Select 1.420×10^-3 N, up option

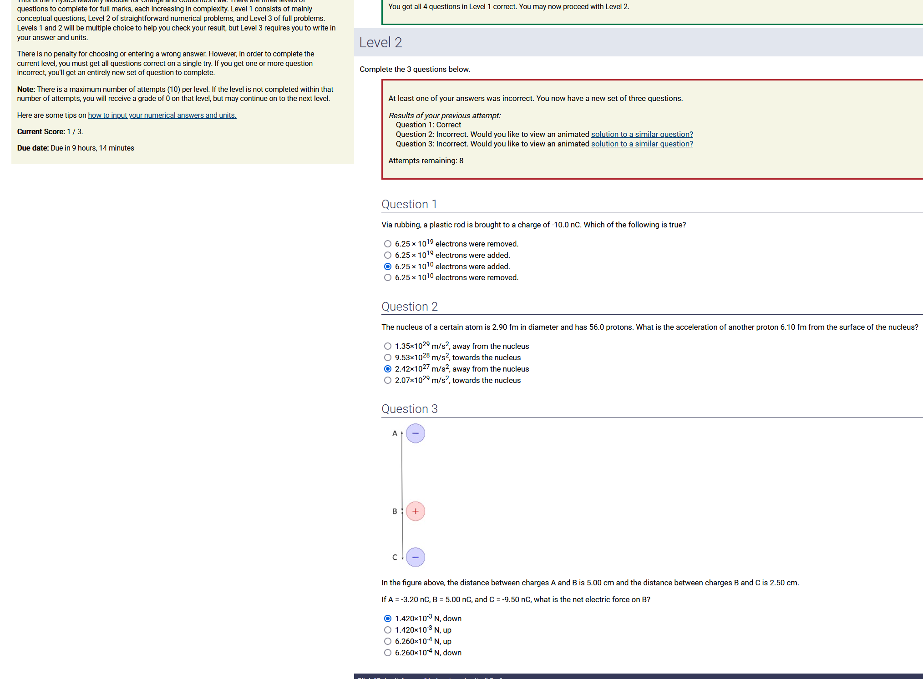[387, 630]
